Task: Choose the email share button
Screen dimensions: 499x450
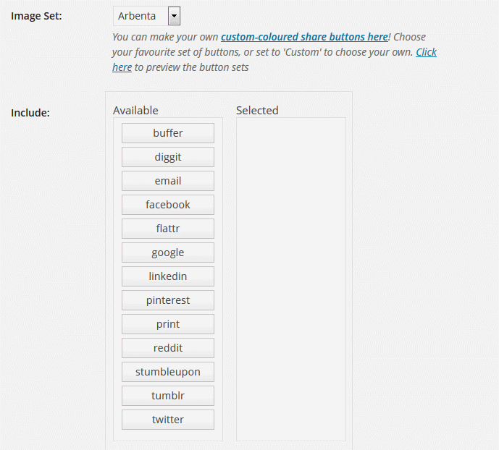Action: click(168, 181)
